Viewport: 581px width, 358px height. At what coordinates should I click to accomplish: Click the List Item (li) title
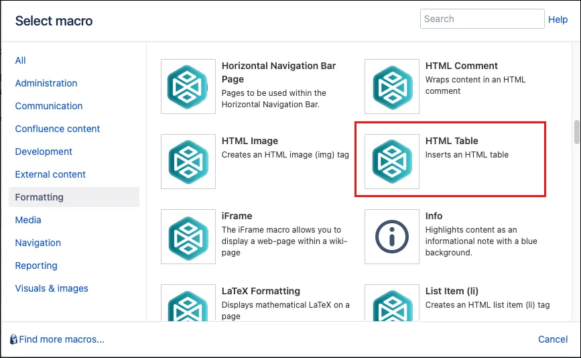coord(452,291)
